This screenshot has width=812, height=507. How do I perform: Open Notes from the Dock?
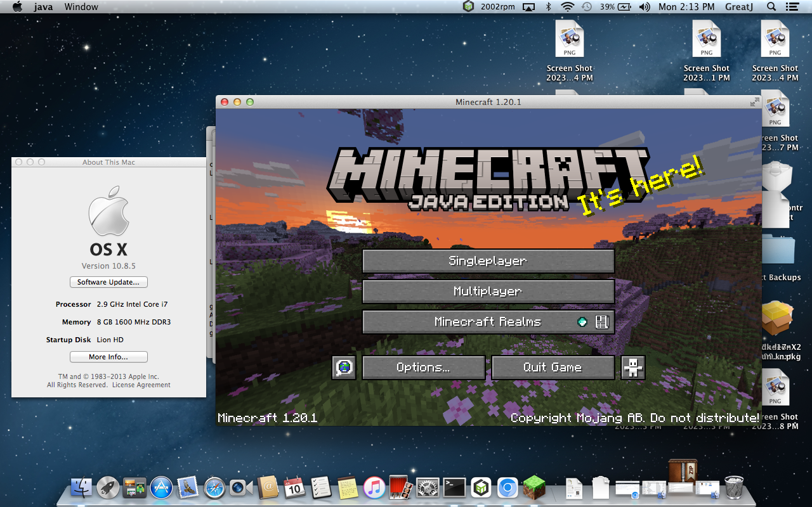point(348,488)
